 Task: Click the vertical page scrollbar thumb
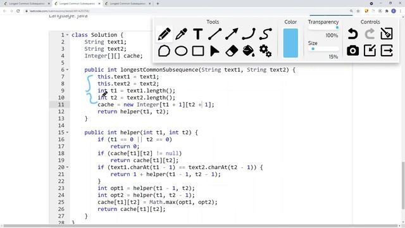tap(403, 186)
